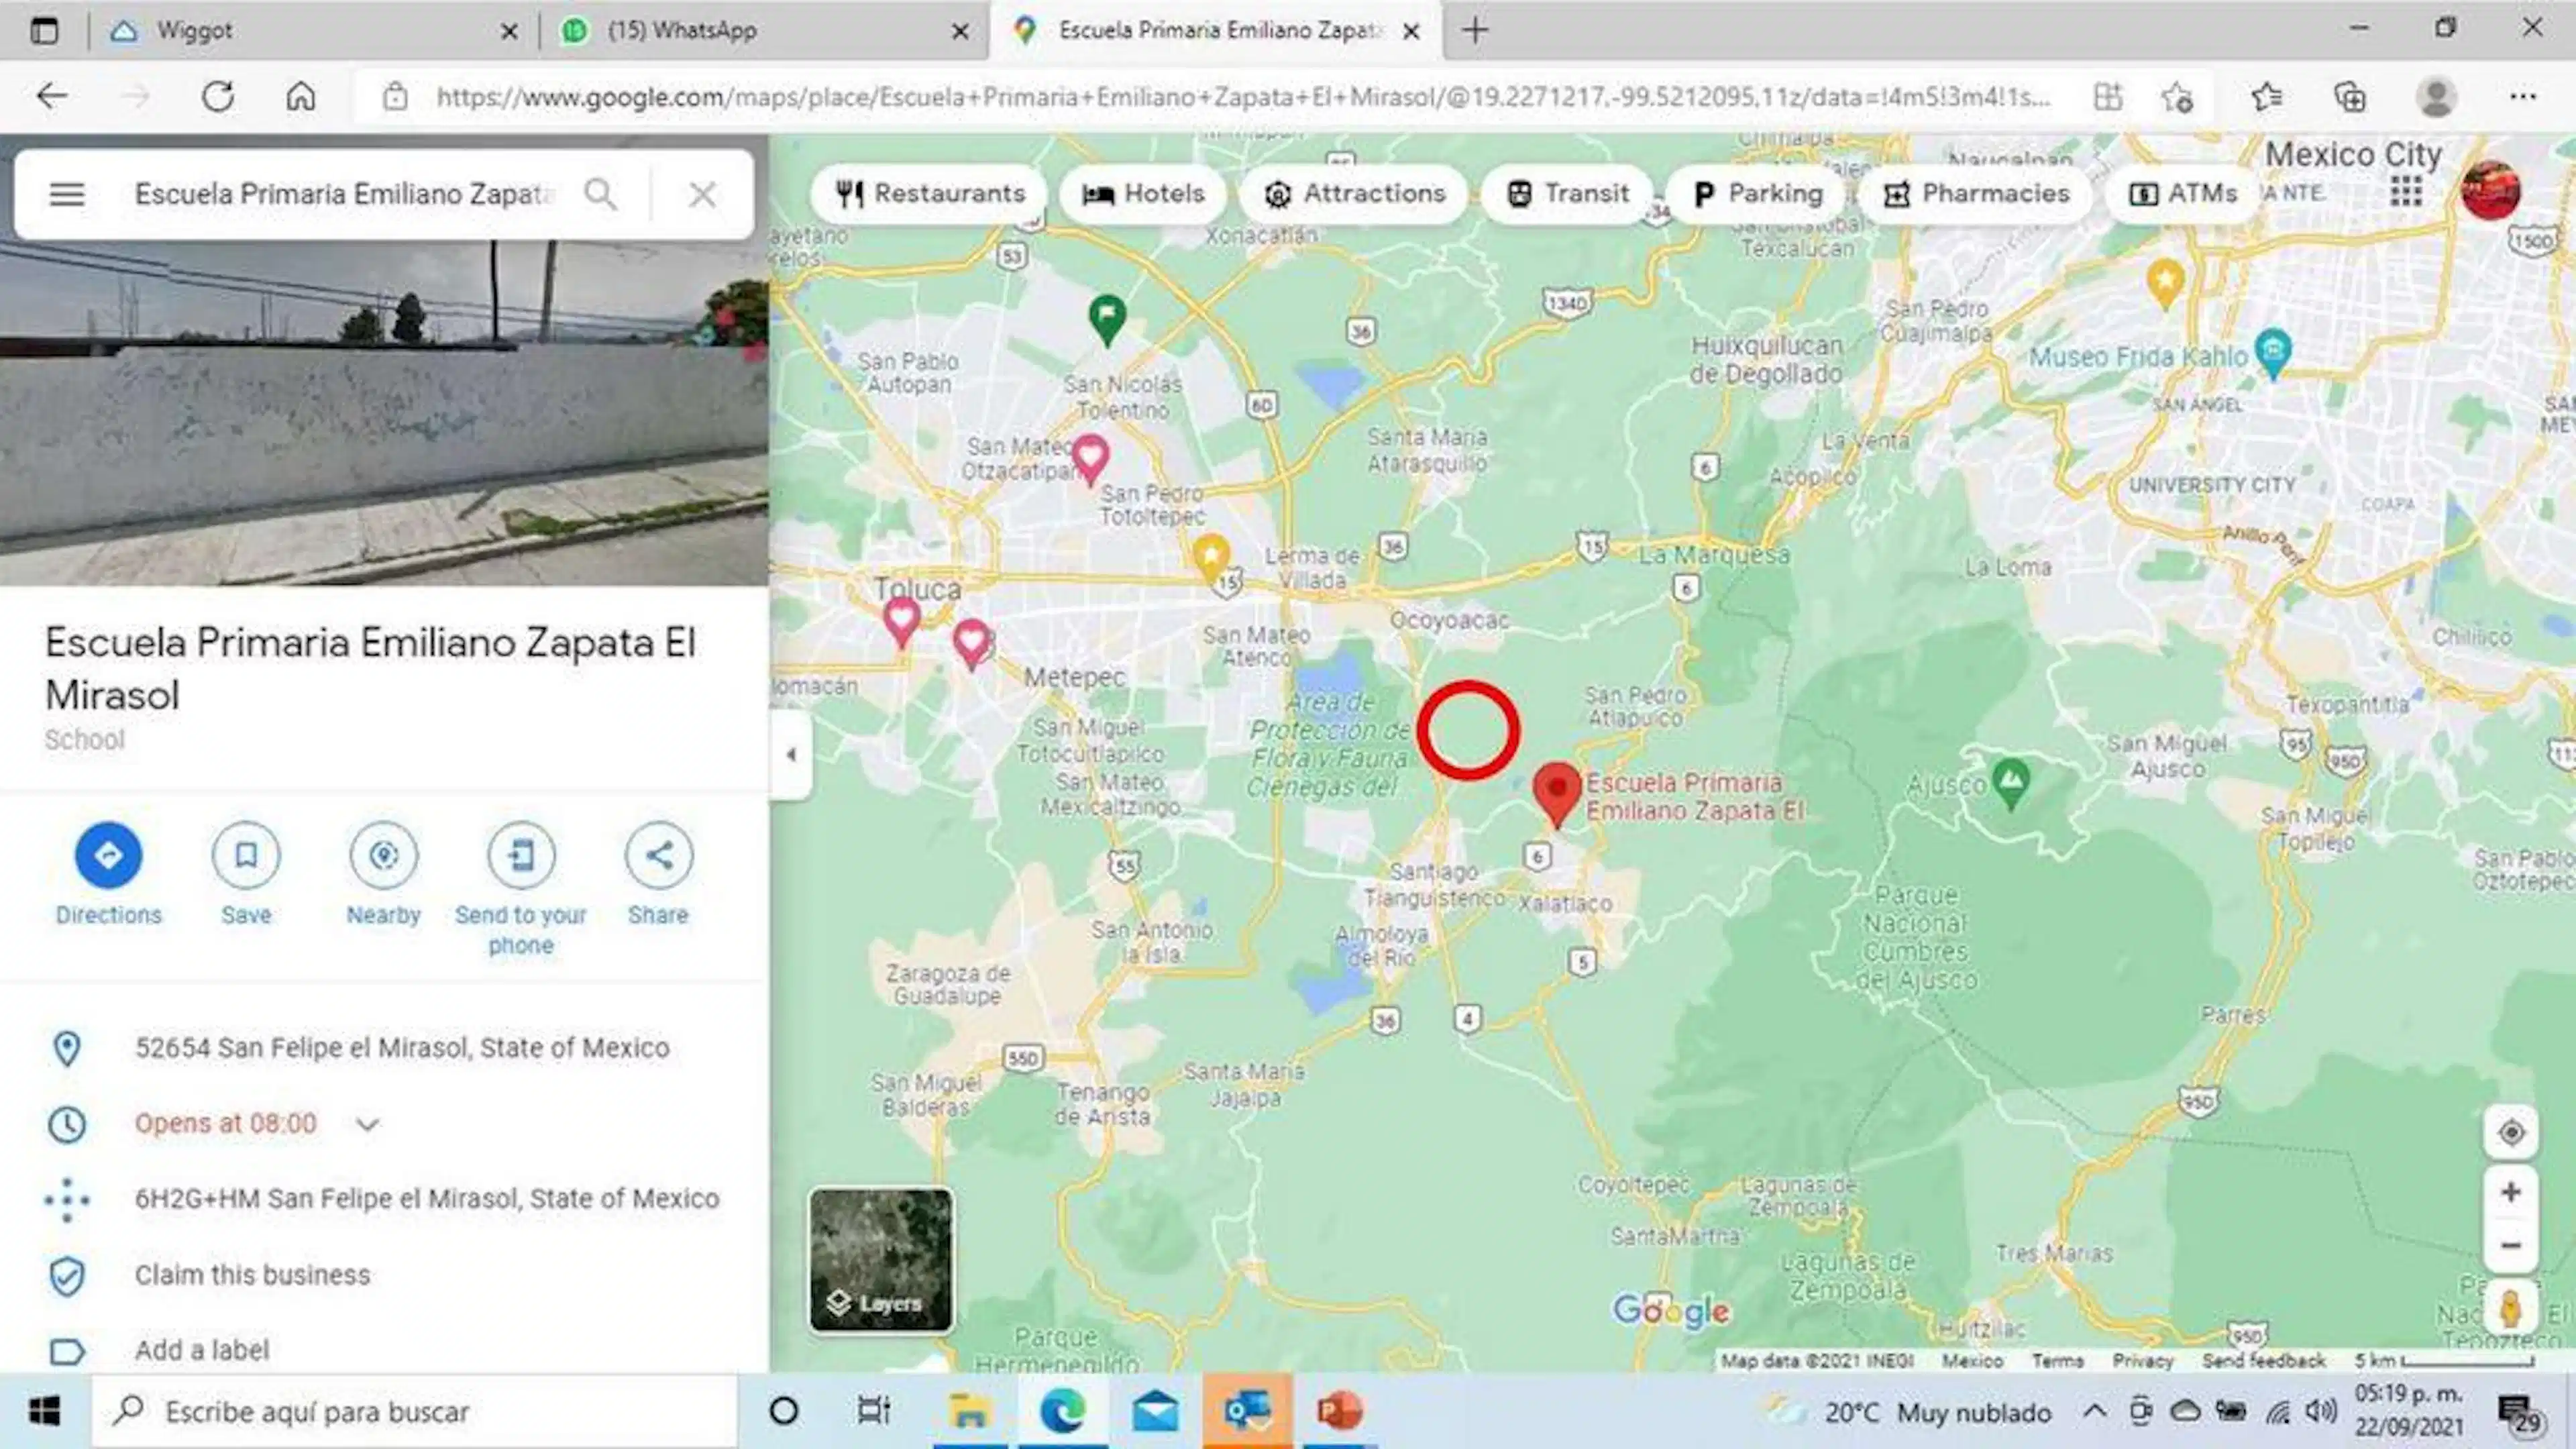Open the tab actions menu
Screen dimensions: 2576x1449
pyautogui.click(x=44, y=31)
